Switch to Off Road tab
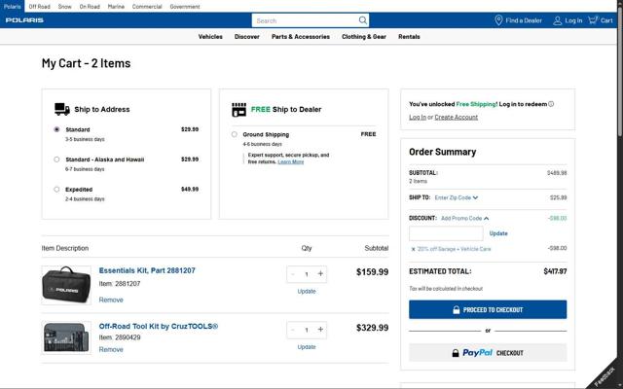 [x=39, y=6]
